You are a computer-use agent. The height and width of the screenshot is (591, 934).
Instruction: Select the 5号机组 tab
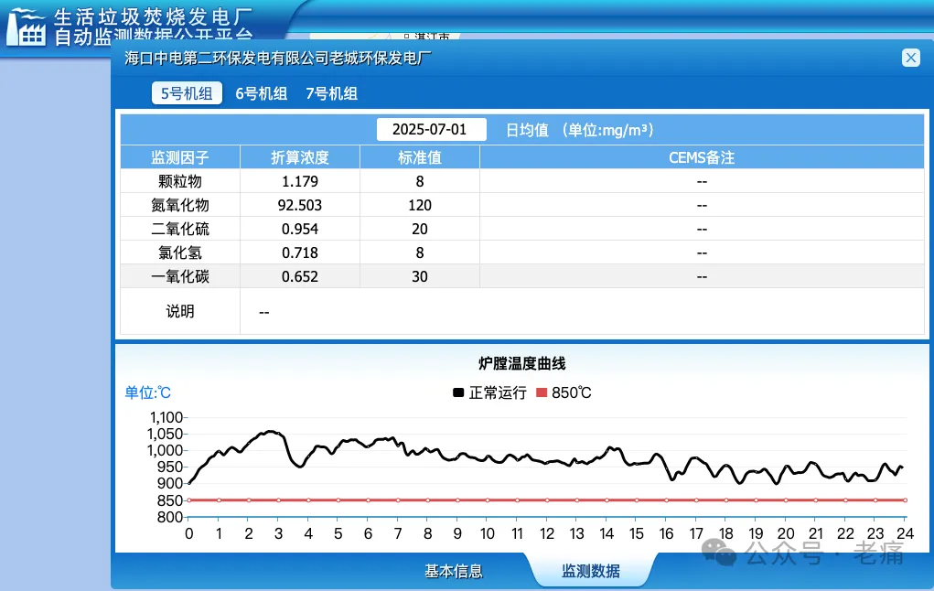click(x=187, y=93)
